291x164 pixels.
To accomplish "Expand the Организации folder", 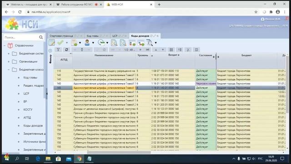I will coord(9,61).
